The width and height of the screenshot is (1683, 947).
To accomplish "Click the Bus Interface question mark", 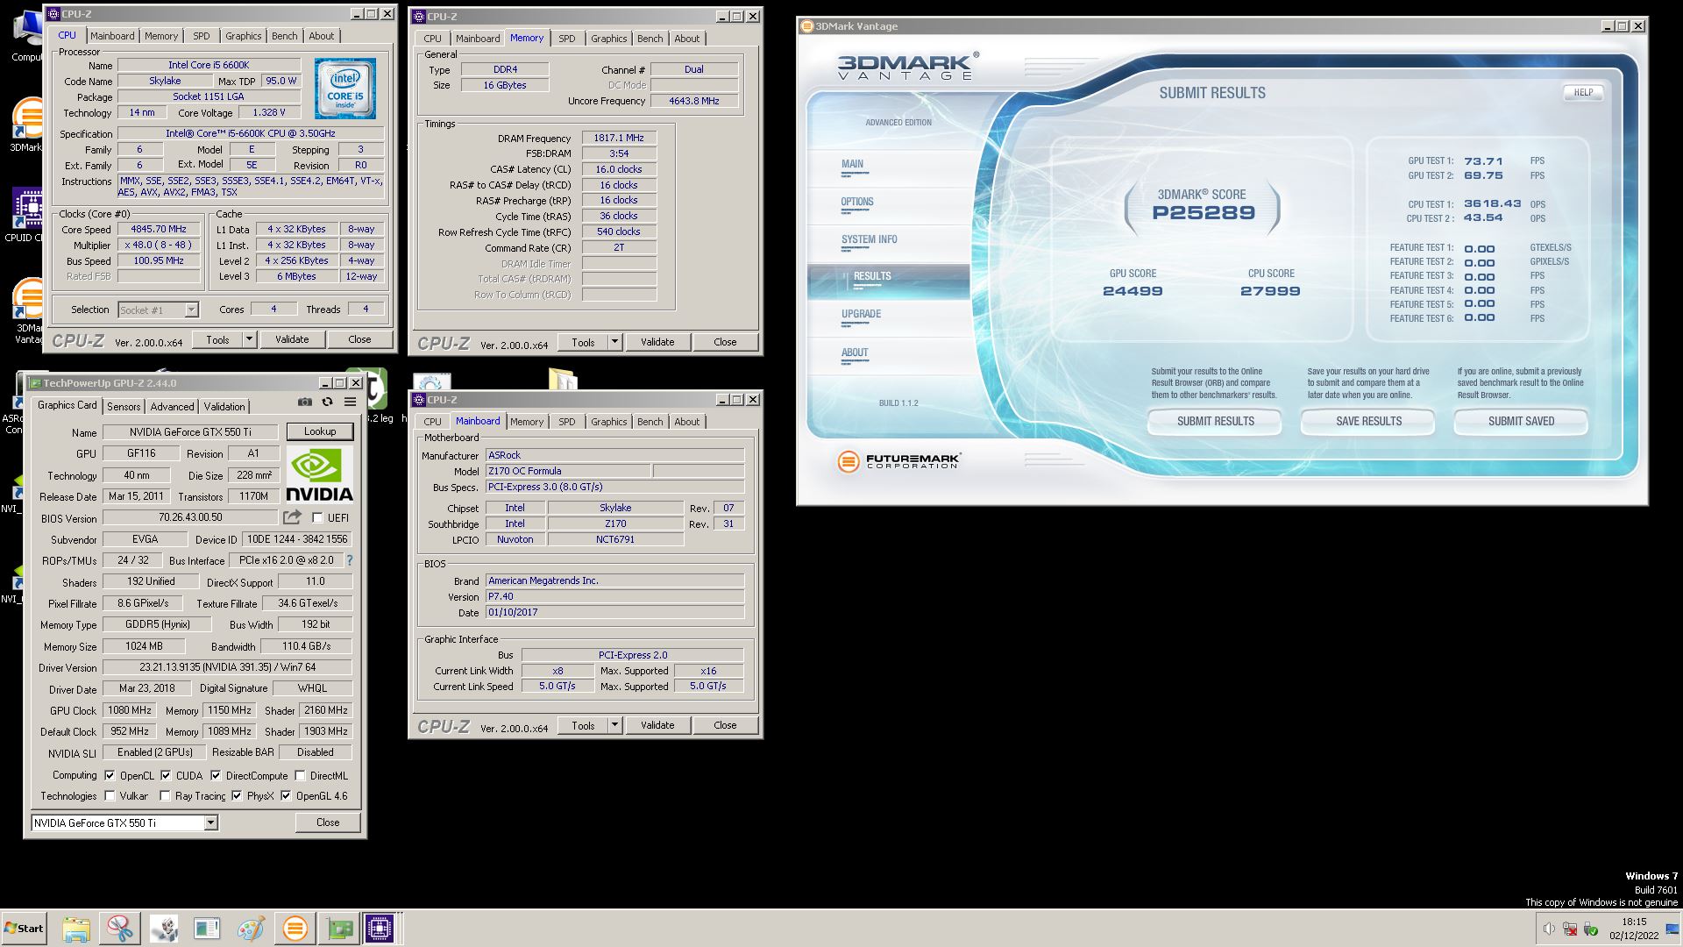I will [x=350, y=560].
